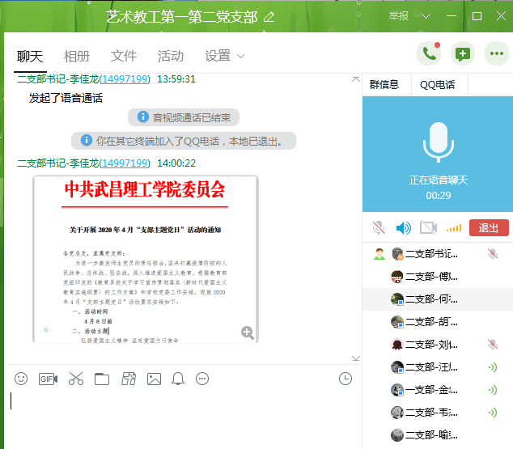This screenshot has width=513, height=449.
Task: Click the 音视频通话已结束 notice
Action: click(x=184, y=117)
